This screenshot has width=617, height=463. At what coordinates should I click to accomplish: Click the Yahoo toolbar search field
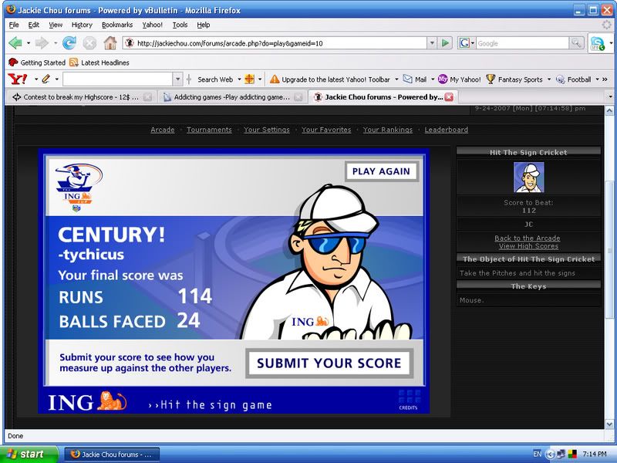118,79
